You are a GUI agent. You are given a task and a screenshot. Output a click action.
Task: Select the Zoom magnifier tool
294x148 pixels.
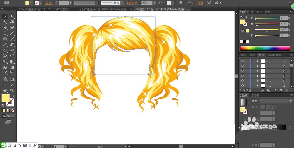click(x=12, y=90)
